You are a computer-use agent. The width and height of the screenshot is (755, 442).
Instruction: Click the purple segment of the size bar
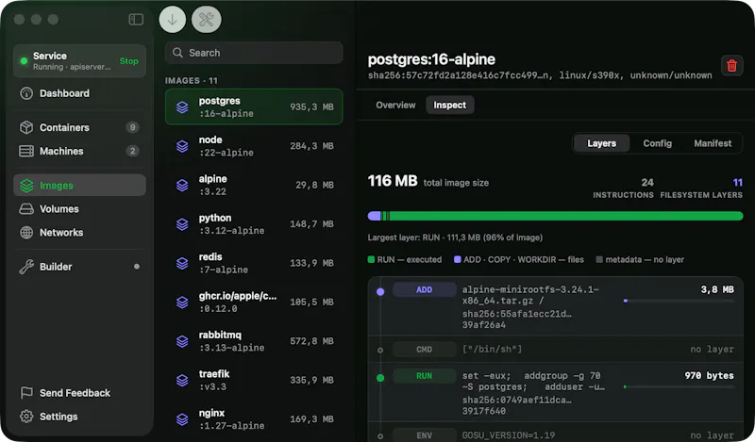coord(374,216)
